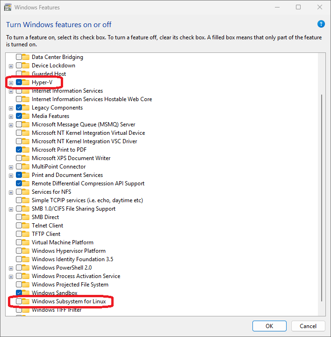Click the Microsoft XPS Document Writer folder icon
Viewport: 331px width, 337px height.
26,158
